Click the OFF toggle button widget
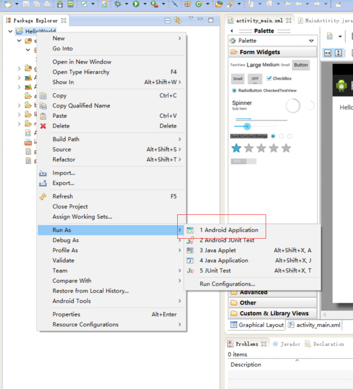Screen dimensions: 353x389 pos(255,79)
